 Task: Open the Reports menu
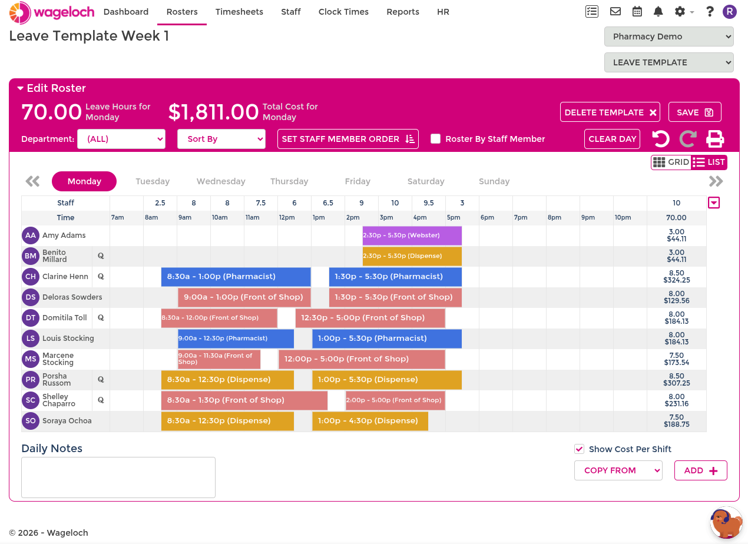(403, 12)
